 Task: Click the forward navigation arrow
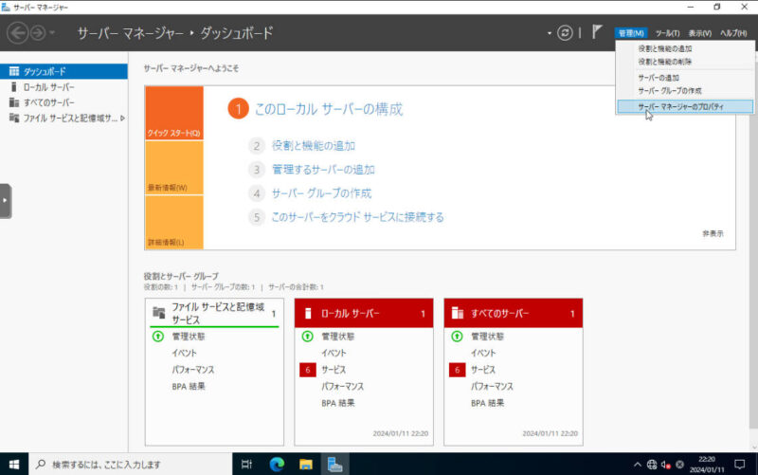click(38, 33)
